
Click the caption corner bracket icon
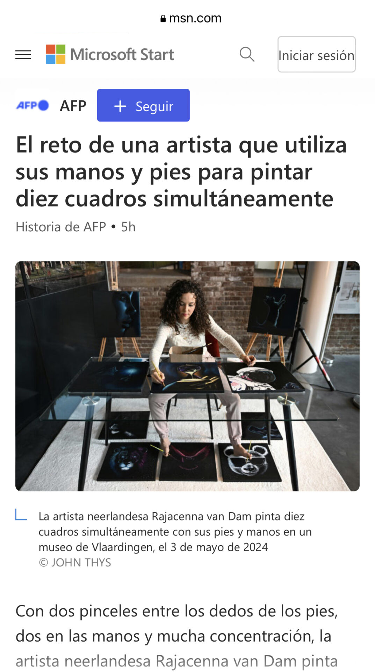click(x=21, y=515)
